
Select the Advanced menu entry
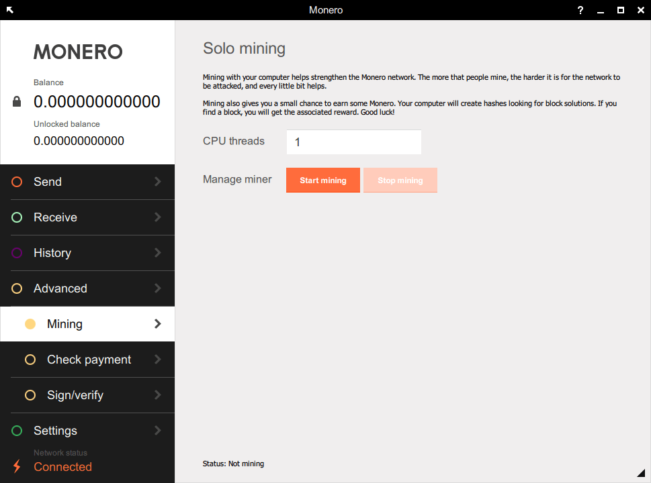[87, 288]
